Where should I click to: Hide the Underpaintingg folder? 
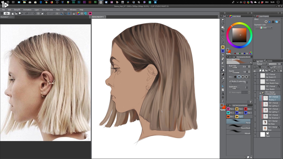255,93
